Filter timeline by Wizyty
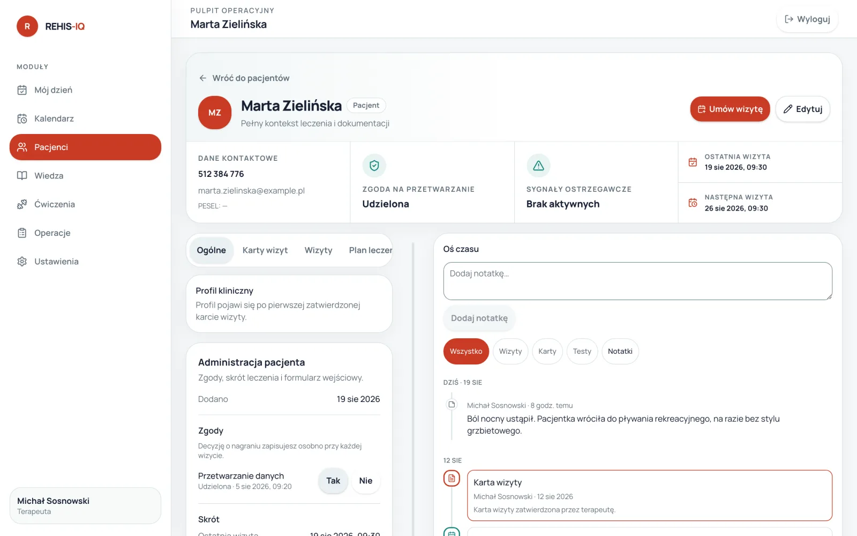The height and width of the screenshot is (536, 857). coord(510,352)
